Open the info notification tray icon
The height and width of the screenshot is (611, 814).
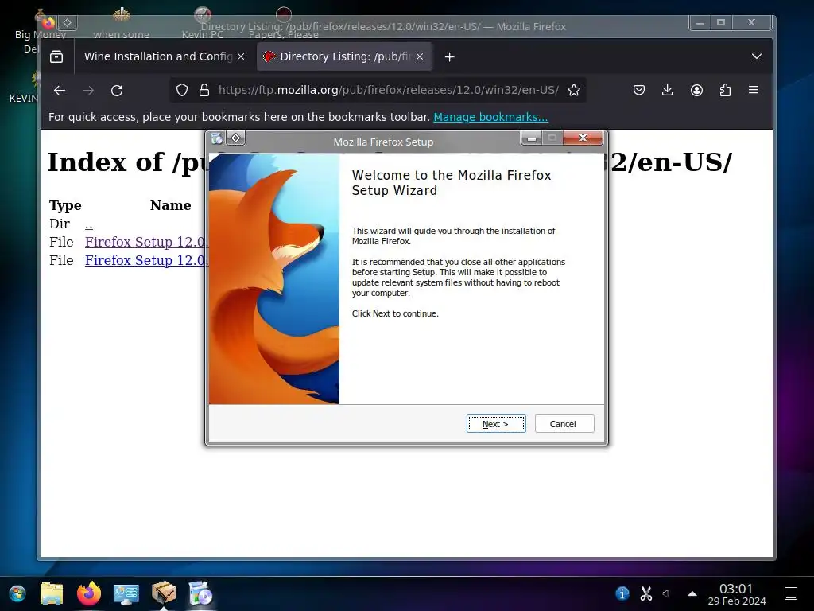pos(622,593)
